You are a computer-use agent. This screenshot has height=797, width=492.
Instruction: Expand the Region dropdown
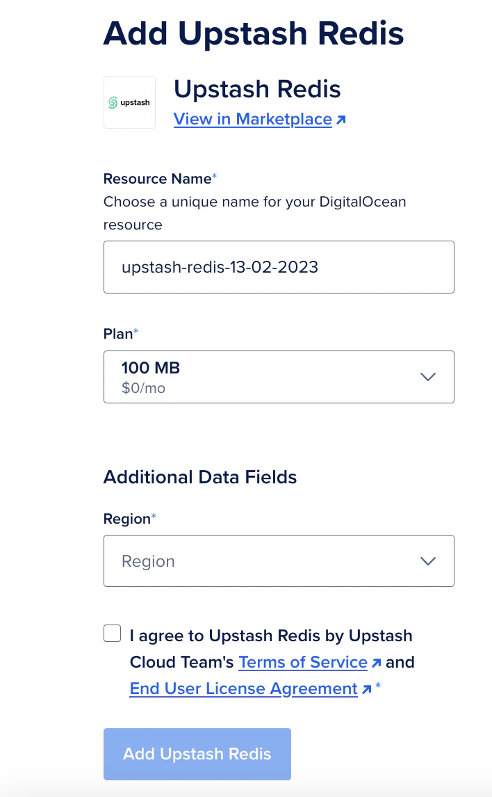click(x=279, y=561)
